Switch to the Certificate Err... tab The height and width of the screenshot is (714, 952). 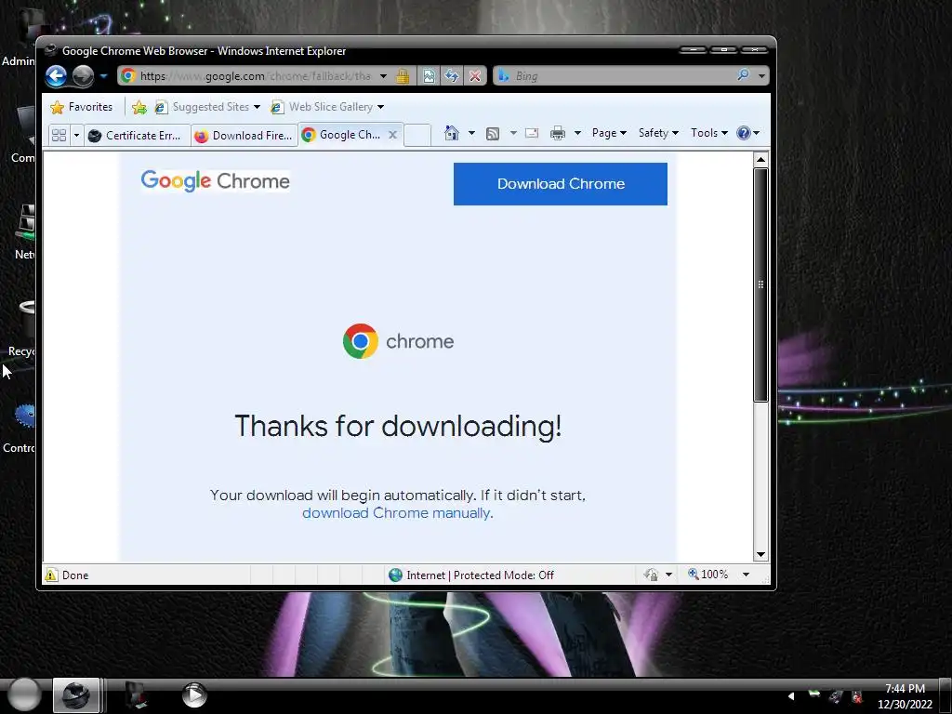(x=137, y=136)
